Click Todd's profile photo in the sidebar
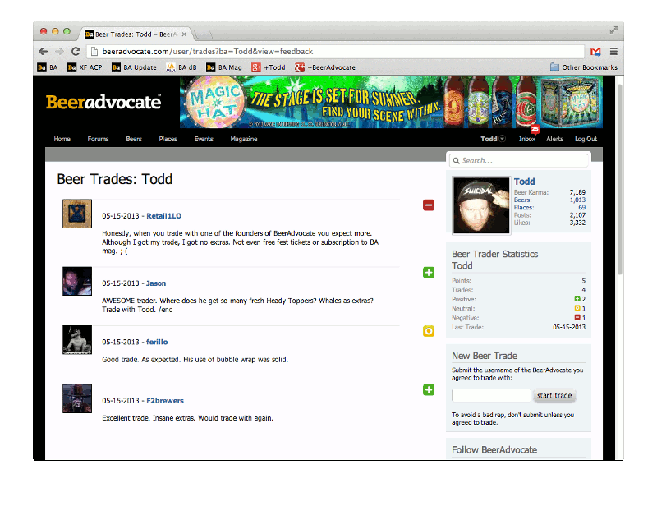Screen dimensions: 657x506 point(481,205)
